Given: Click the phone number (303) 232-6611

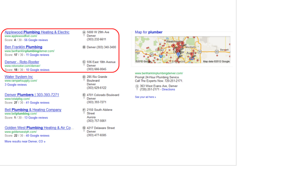Looking at the screenshot, I should click(x=96, y=39).
